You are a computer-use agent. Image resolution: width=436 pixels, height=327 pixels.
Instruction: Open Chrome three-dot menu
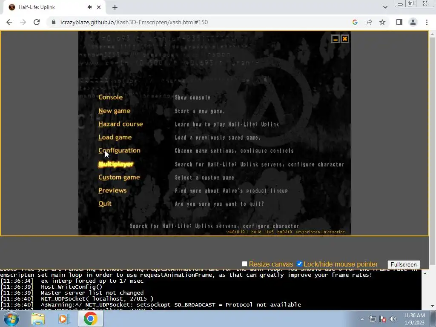pyautogui.click(x=427, y=22)
